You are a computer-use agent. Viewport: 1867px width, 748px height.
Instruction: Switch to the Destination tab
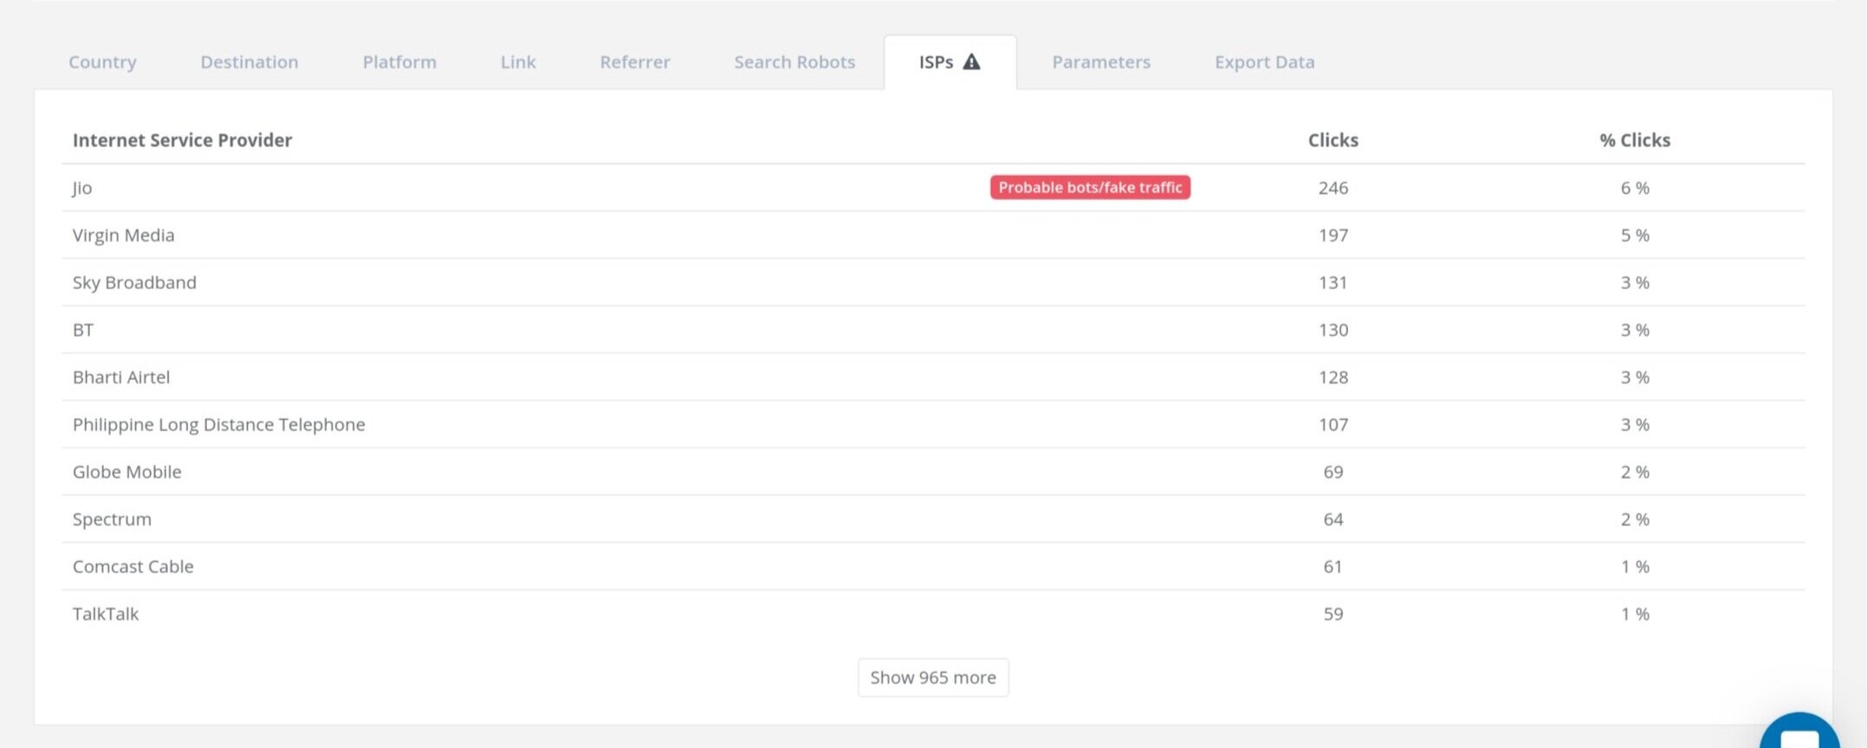[x=250, y=62]
